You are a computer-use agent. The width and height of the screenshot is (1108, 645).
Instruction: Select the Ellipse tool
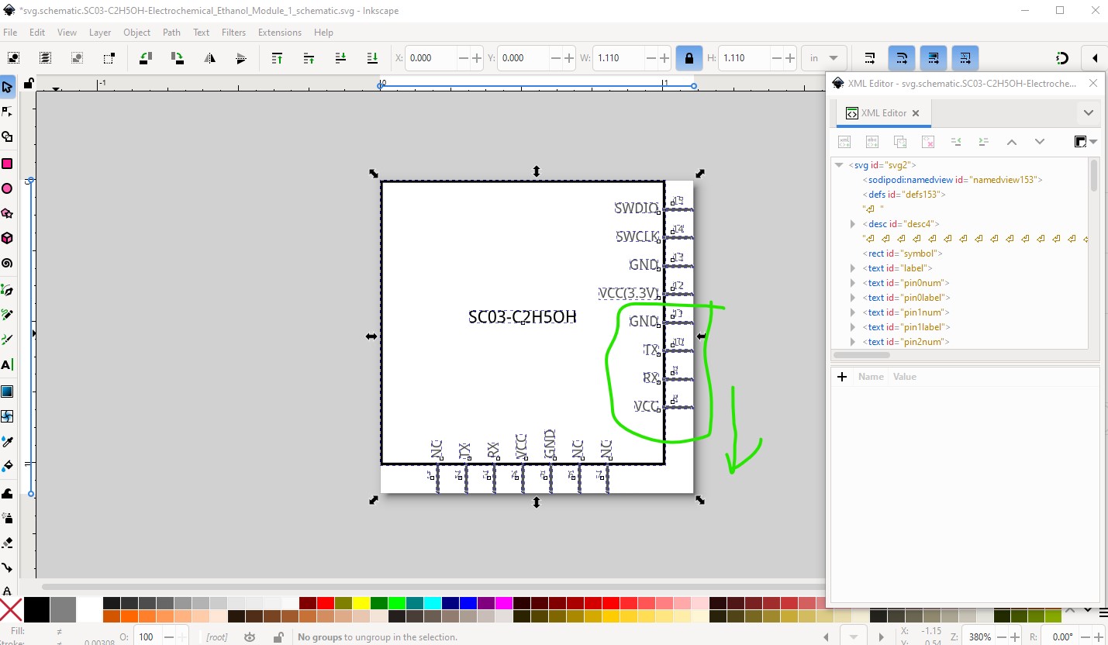(7, 188)
